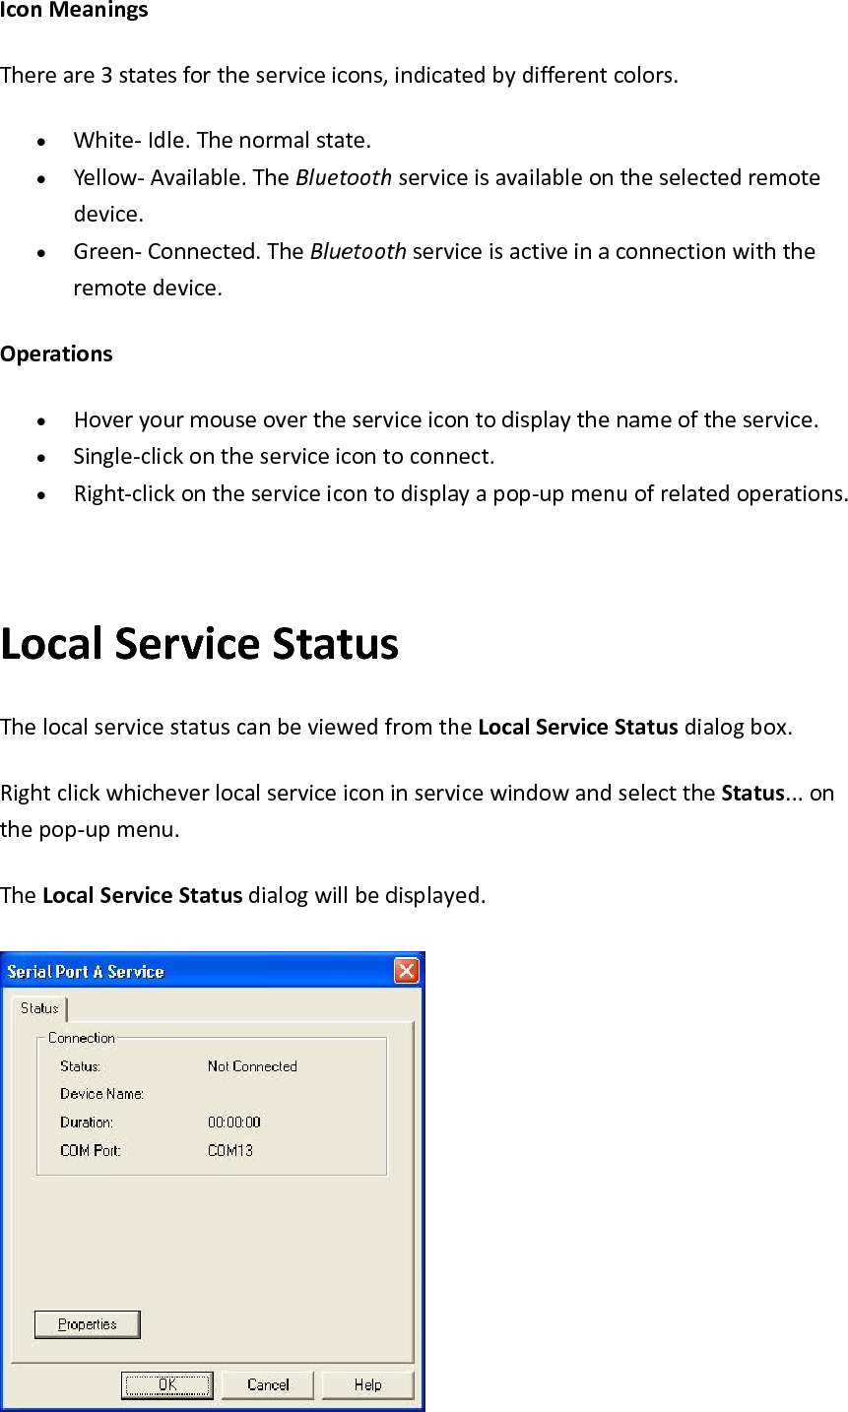Select the Status tab
Image resolution: width=848 pixels, height=1412 pixels.
(x=39, y=1008)
